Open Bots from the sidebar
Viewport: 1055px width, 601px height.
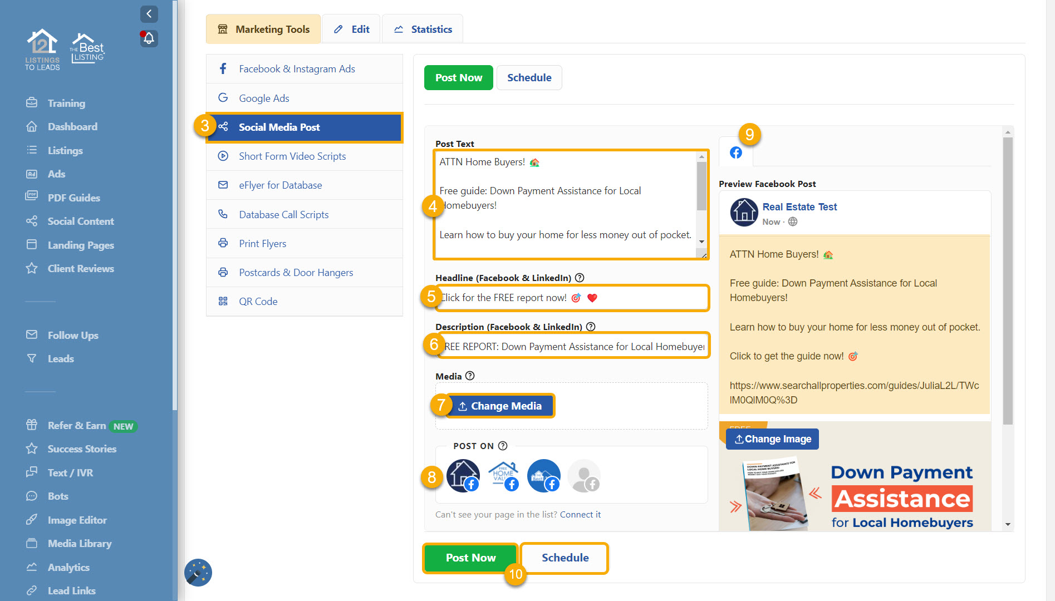pyautogui.click(x=57, y=496)
